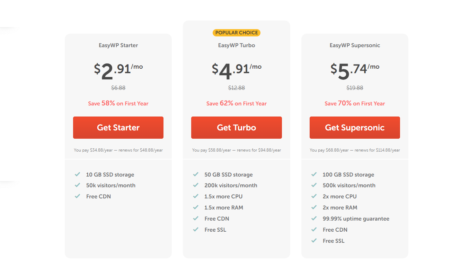470x266 pixels.
Task: Click the Get Starter button
Action: (118, 128)
